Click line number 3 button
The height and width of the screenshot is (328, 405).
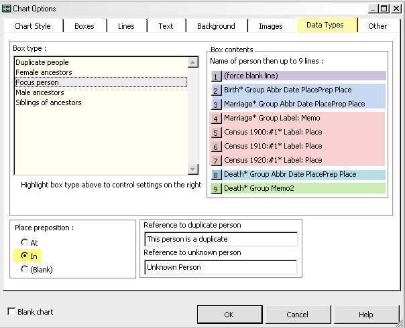click(216, 104)
